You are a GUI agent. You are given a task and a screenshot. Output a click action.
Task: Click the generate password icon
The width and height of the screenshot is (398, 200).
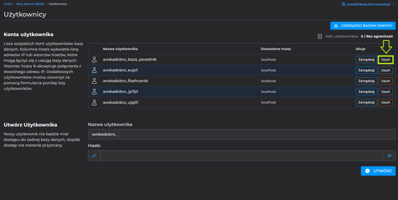click(x=94, y=156)
